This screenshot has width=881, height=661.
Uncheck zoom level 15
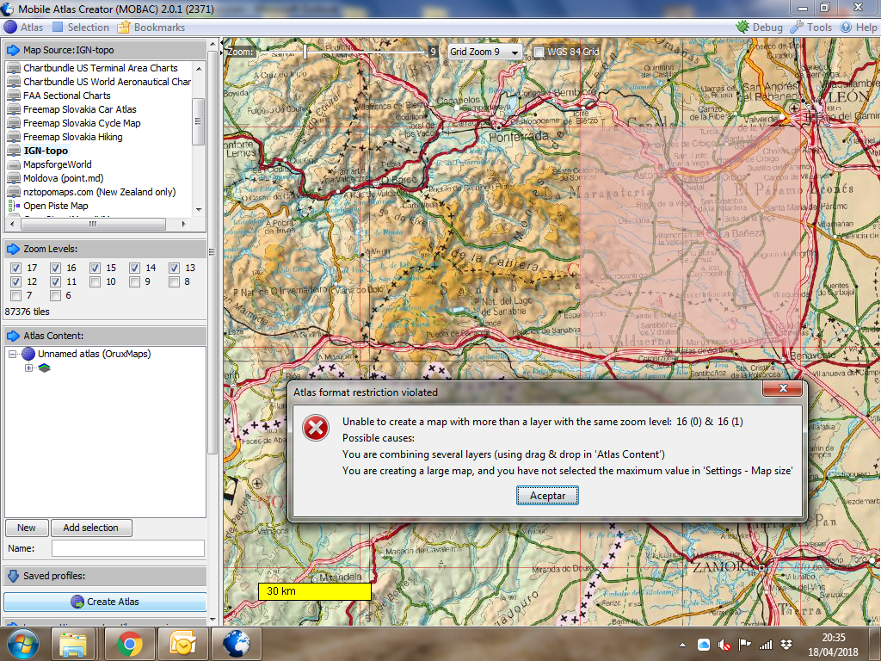95,269
